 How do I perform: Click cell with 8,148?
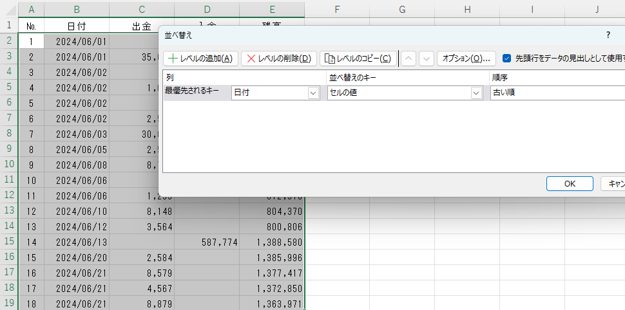(142, 211)
